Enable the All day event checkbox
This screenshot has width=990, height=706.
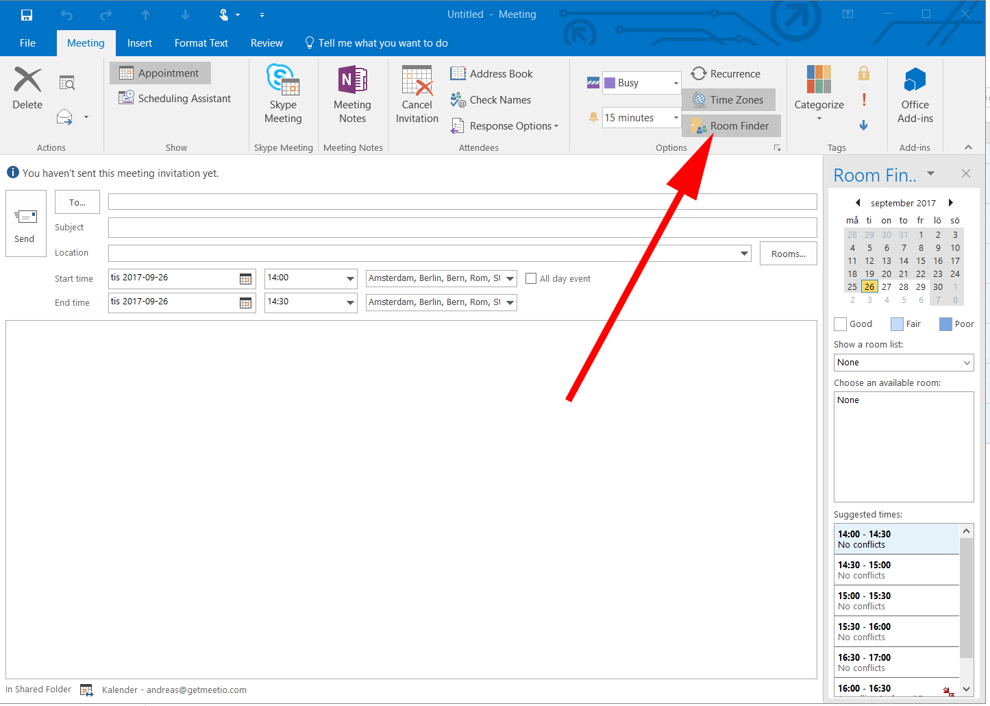(x=531, y=278)
